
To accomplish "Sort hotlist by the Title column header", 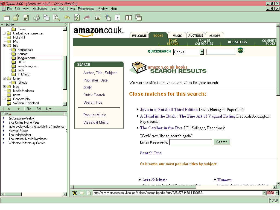I will [x=33, y=114].
